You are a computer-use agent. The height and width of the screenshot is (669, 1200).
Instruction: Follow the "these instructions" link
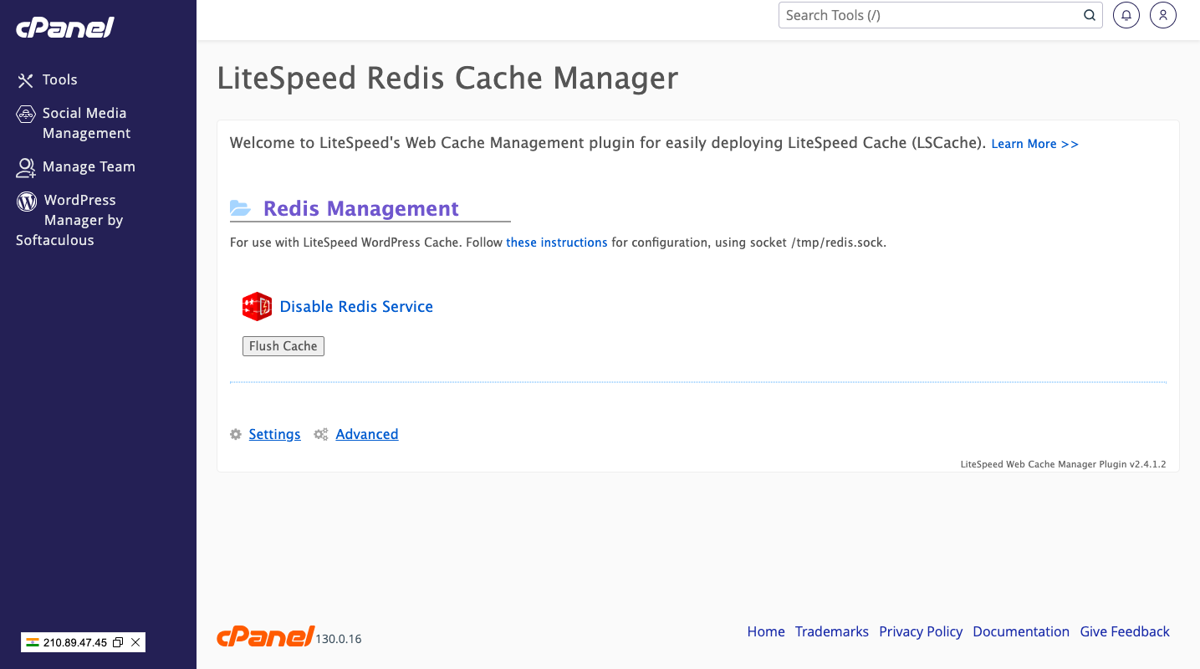coord(556,243)
